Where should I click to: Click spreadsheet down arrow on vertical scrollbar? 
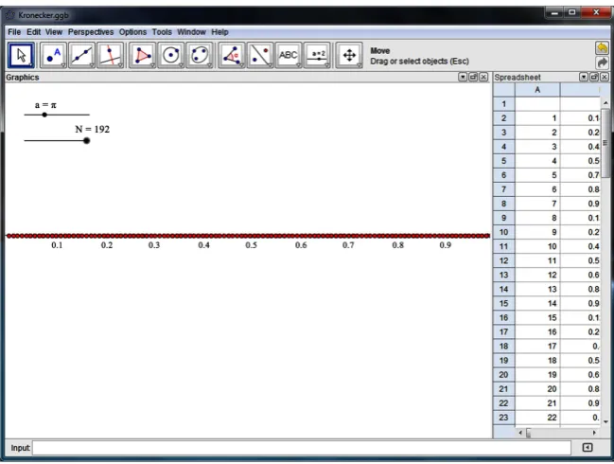tap(605, 421)
